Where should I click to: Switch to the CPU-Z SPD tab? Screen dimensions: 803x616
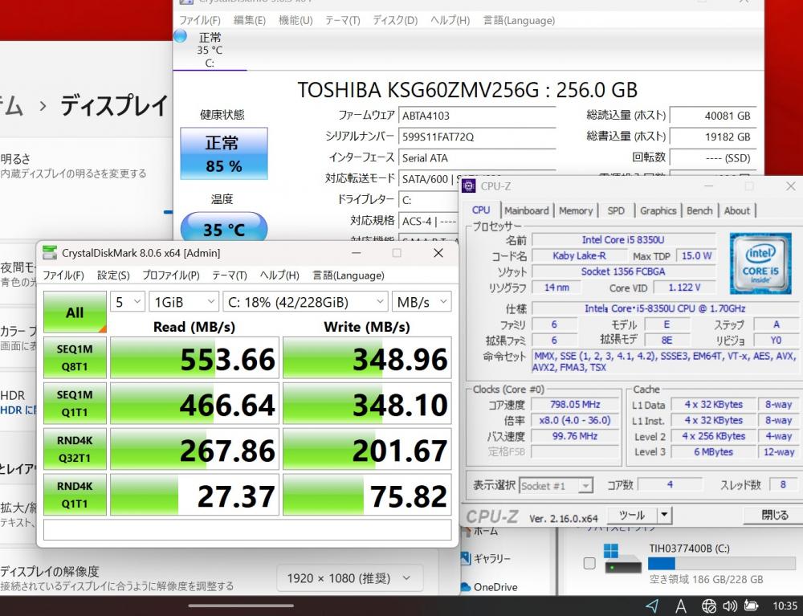[616, 210]
